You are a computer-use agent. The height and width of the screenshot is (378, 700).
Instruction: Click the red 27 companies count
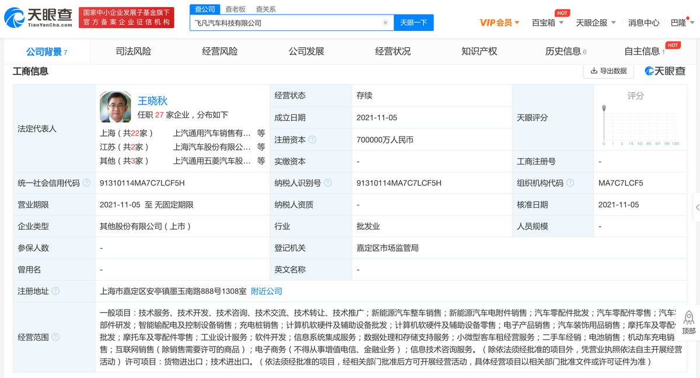159,115
